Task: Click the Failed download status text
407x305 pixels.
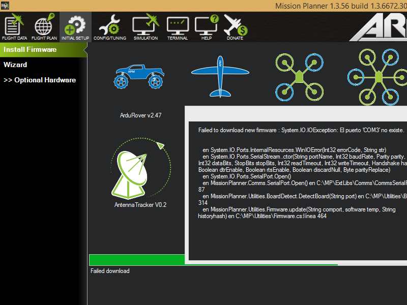Action: point(110,271)
